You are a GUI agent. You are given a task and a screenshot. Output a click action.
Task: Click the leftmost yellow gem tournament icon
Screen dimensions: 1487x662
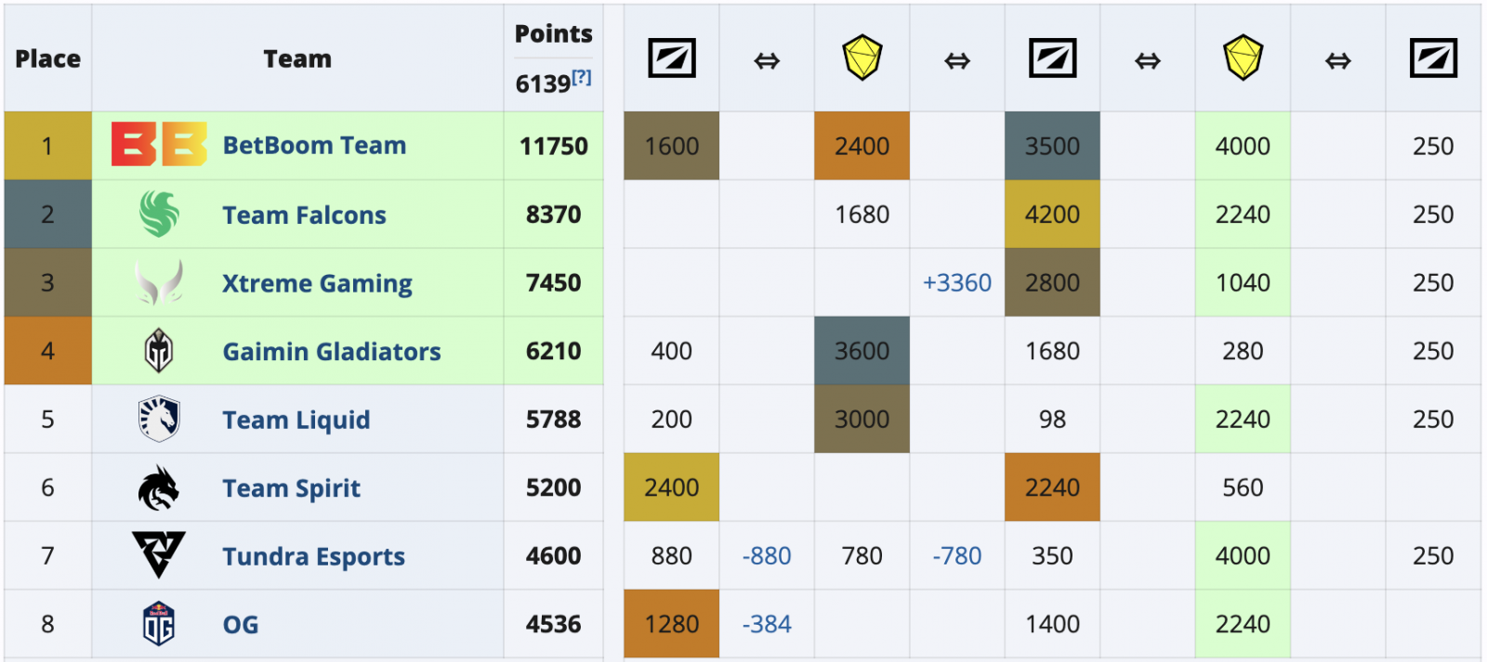[x=862, y=58]
